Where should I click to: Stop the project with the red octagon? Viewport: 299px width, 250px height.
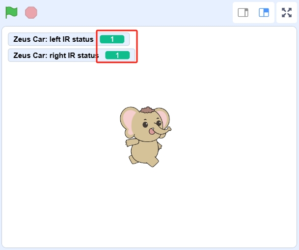(31, 13)
